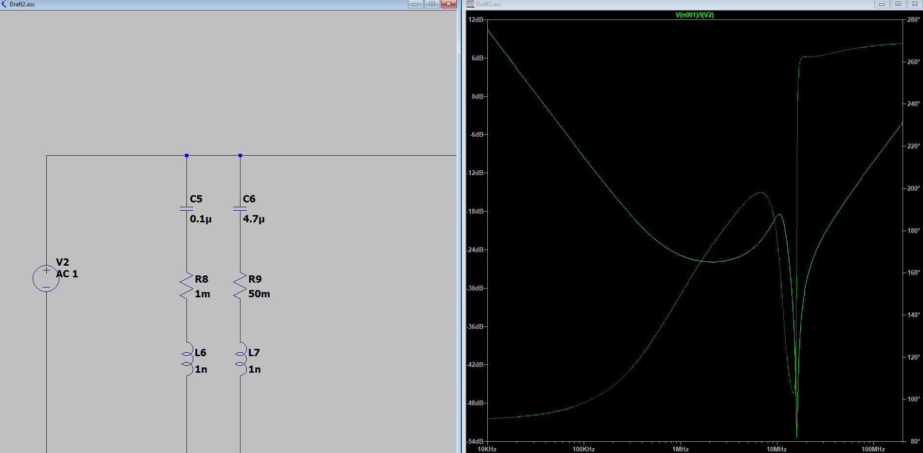
Task: Click the -24dB label on magnitude axis
Action: pyautogui.click(x=475, y=250)
